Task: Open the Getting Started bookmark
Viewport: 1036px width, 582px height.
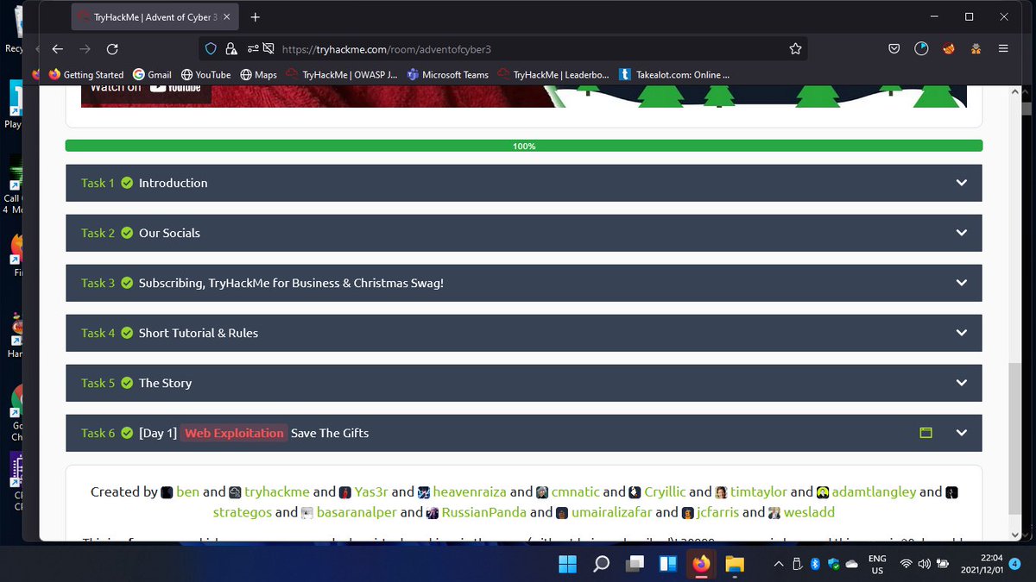Action: point(86,75)
